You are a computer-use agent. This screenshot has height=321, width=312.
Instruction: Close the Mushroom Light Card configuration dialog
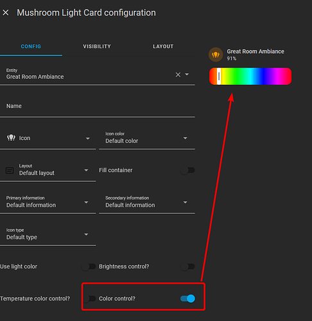[x=6, y=13]
